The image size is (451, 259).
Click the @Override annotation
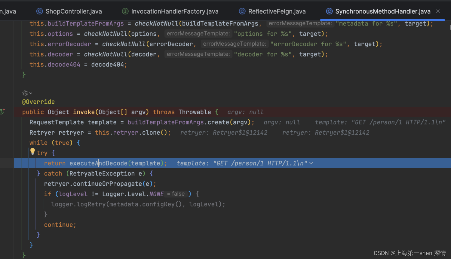pyautogui.click(x=38, y=102)
